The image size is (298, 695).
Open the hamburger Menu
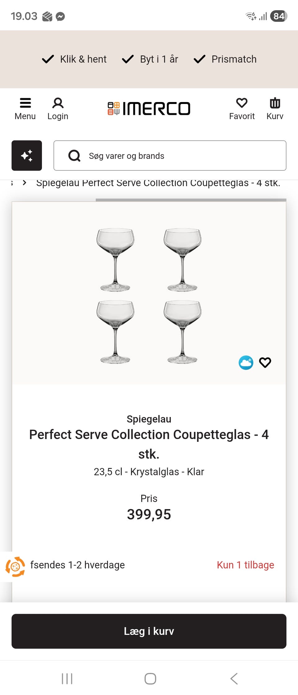(x=25, y=109)
